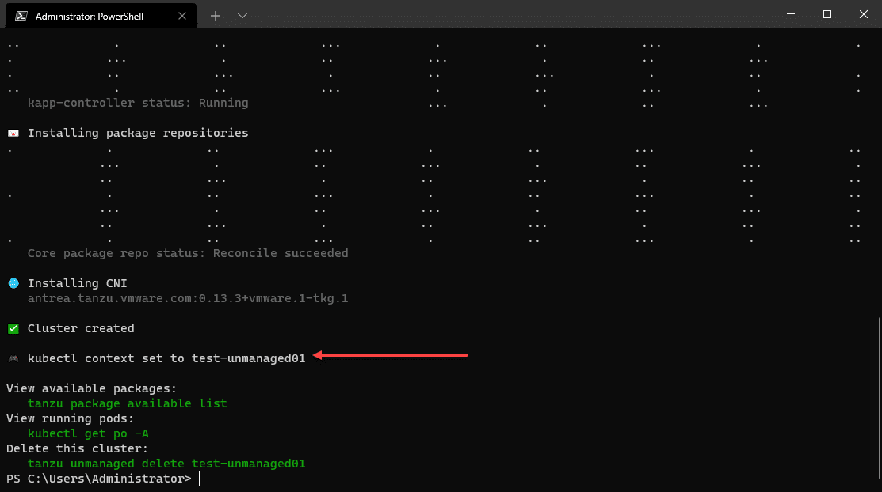Click 'kapp-controller status: Running' line
The width and height of the screenshot is (882, 492).
(x=138, y=103)
